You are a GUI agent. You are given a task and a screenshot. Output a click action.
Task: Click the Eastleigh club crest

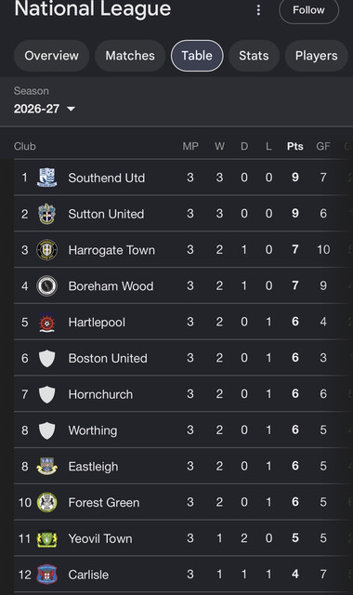tap(47, 467)
